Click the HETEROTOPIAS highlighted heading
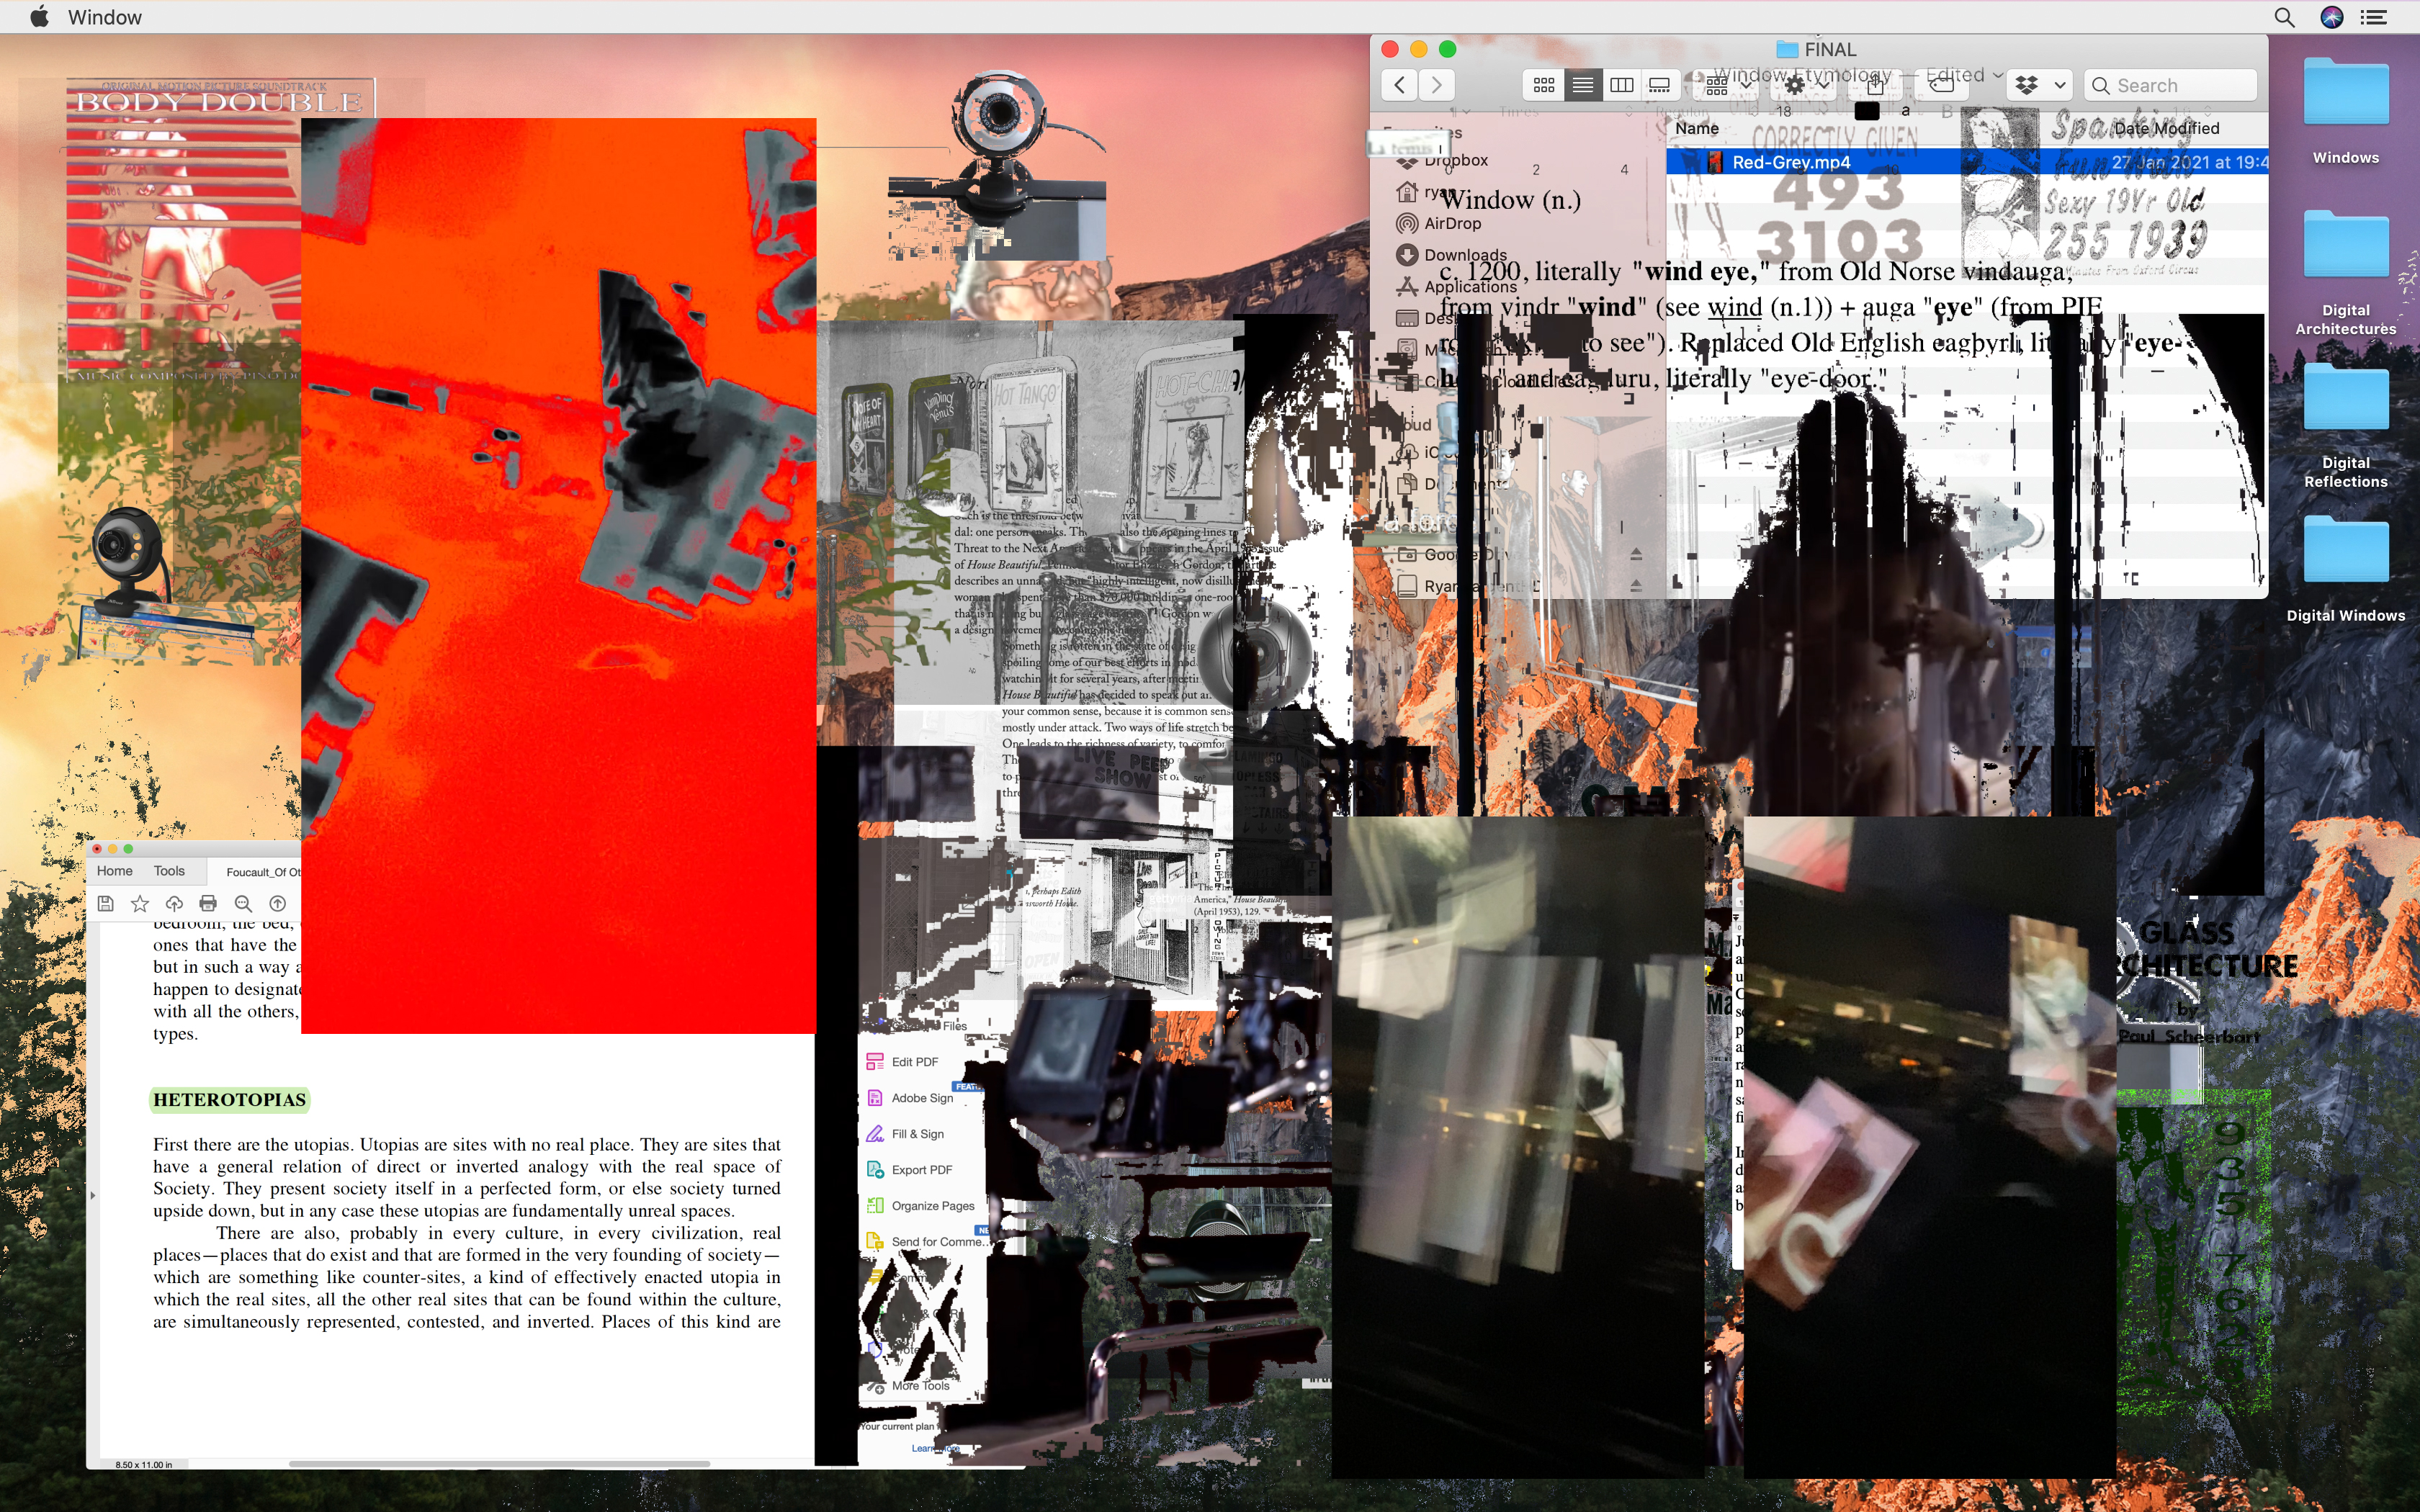This screenshot has width=2420, height=1512. [x=229, y=1100]
